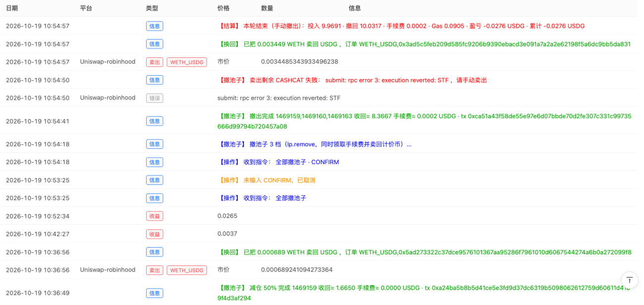Image resolution: width=644 pixels, height=305 pixels.
Task: Select the 【结算】本轮结束 settlement message
Action: pyautogui.click(x=401, y=26)
